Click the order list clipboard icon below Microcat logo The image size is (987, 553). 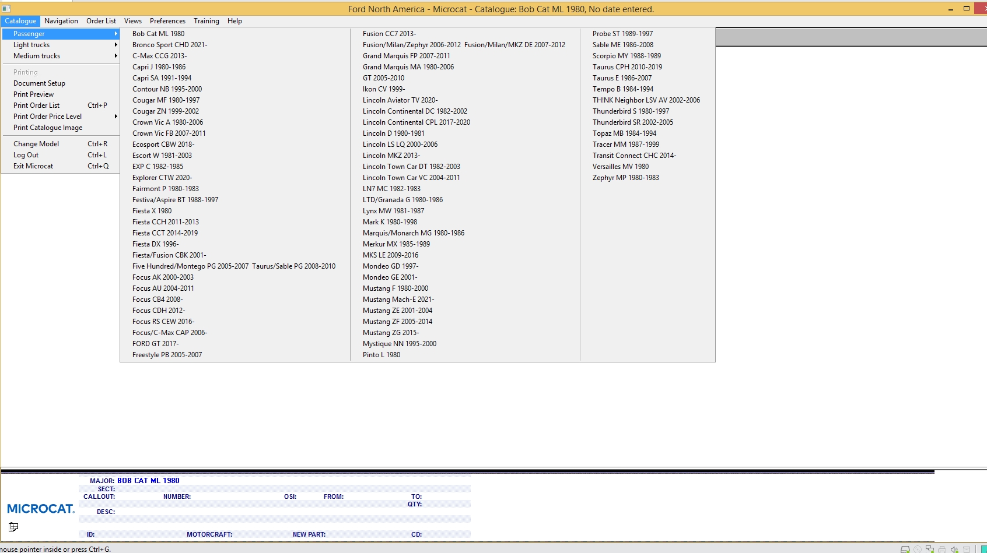coord(13,527)
